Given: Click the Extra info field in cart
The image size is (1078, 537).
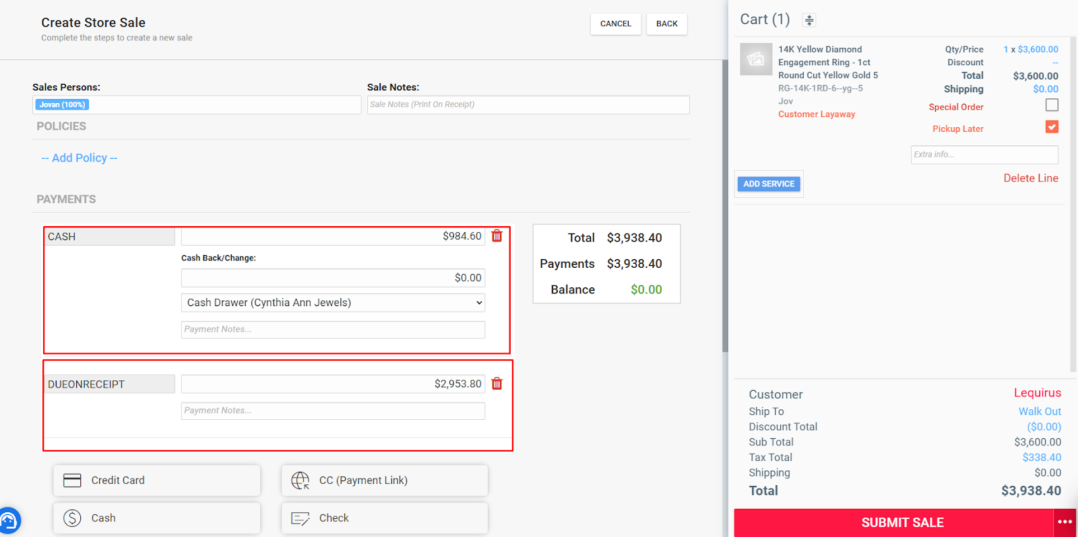Looking at the screenshot, I should click(x=984, y=155).
